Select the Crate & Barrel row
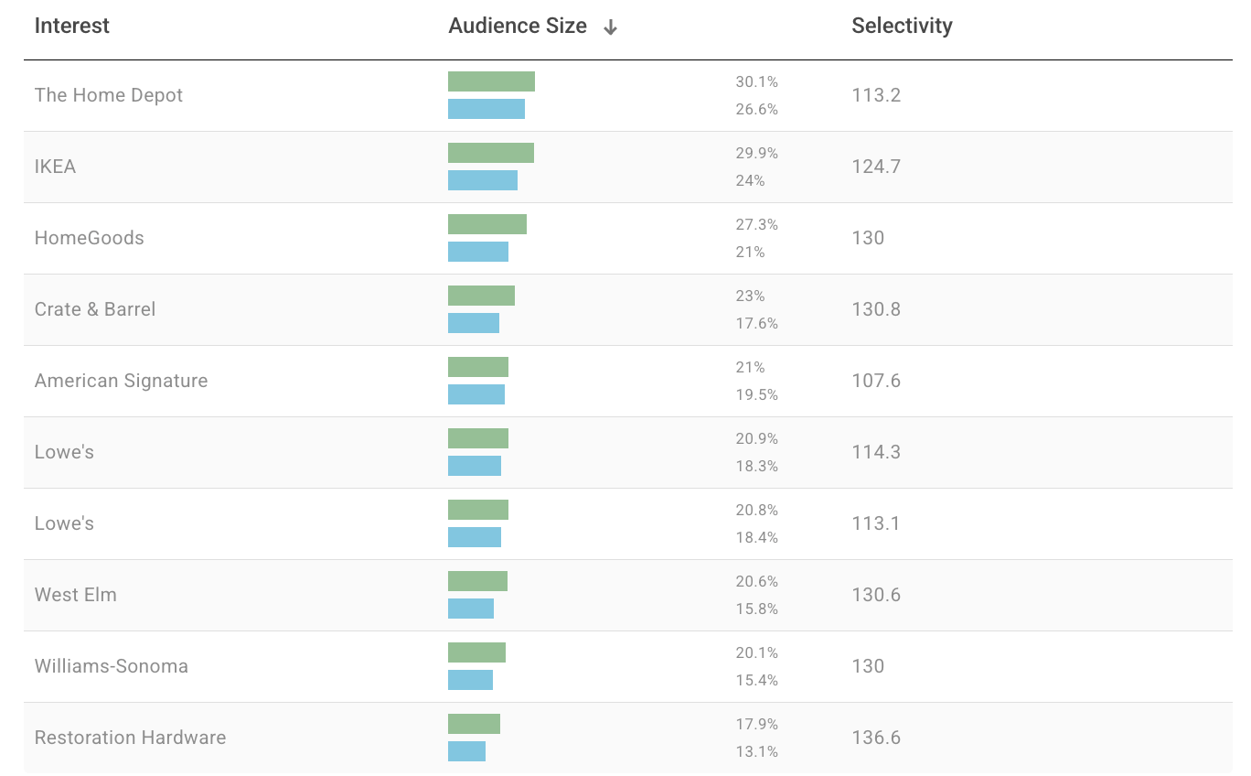The image size is (1251, 776). pos(95,309)
